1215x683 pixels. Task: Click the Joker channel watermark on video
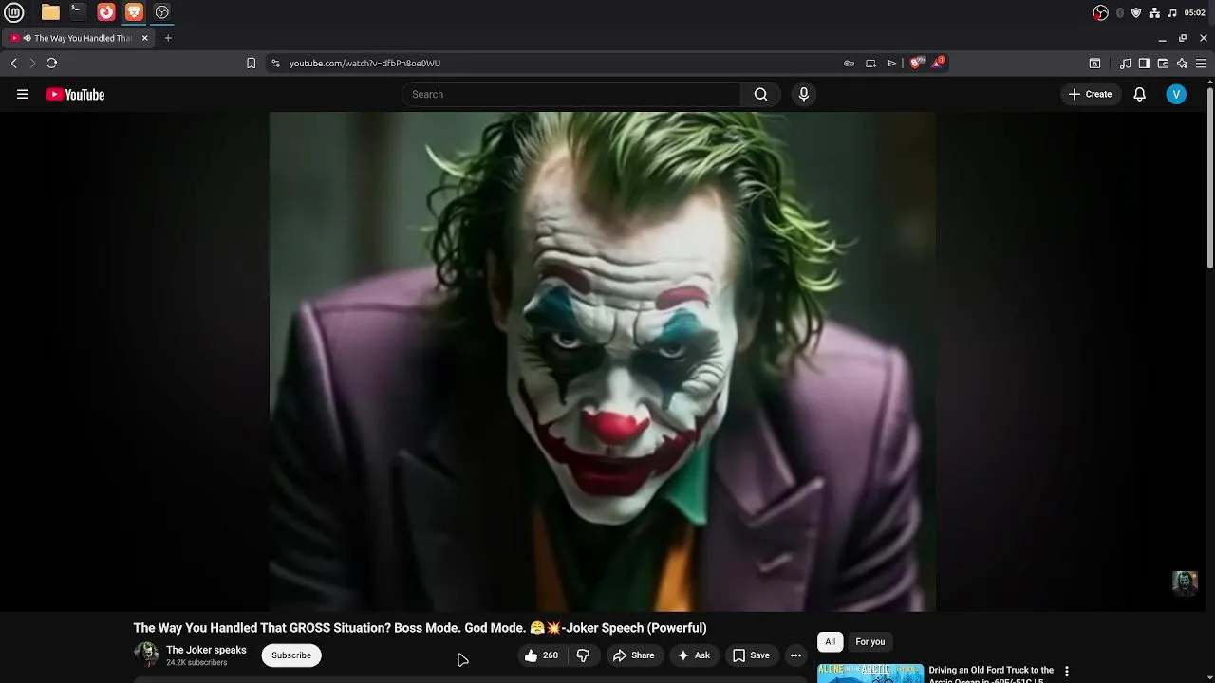click(1185, 582)
